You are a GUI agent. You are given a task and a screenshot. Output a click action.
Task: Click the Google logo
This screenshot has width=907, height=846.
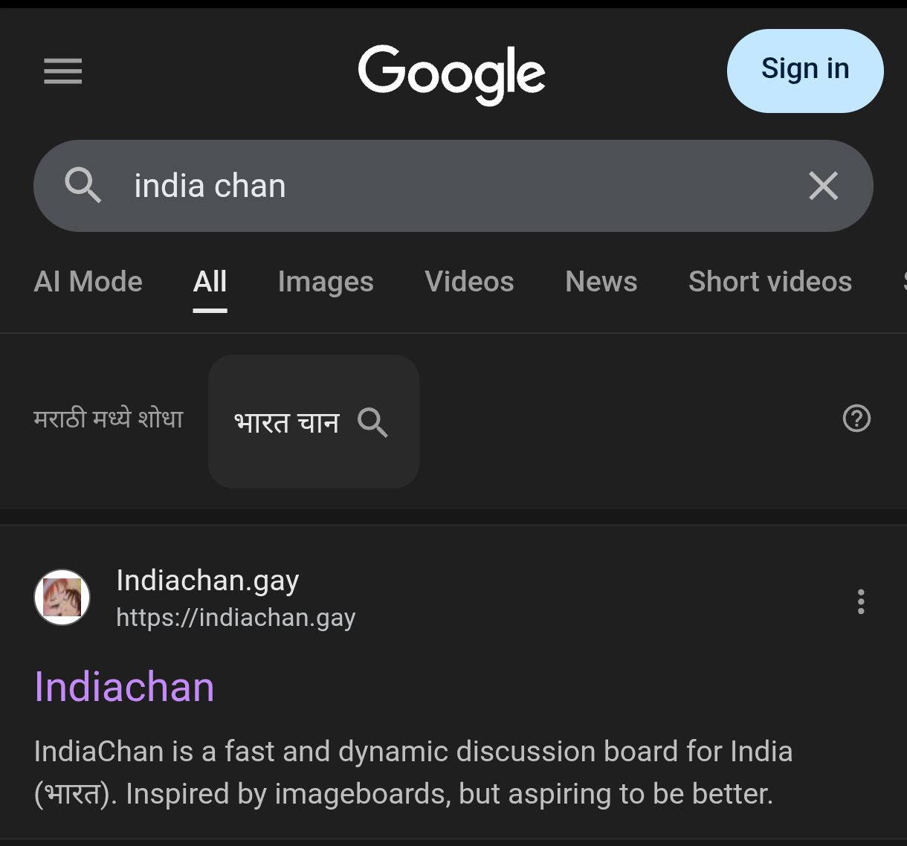point(452,74)
